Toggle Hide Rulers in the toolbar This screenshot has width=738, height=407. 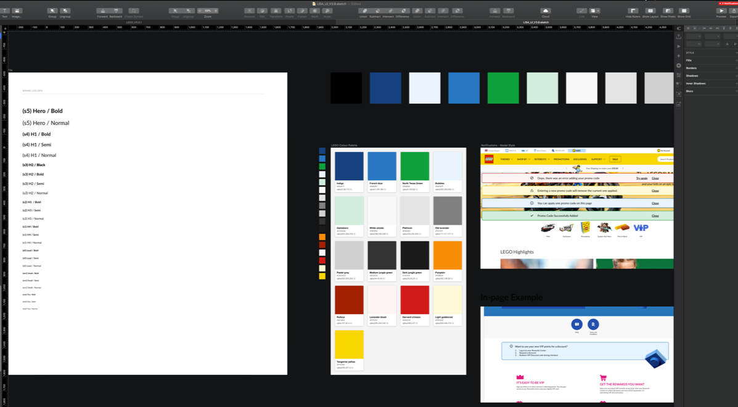tap(633, 11)
